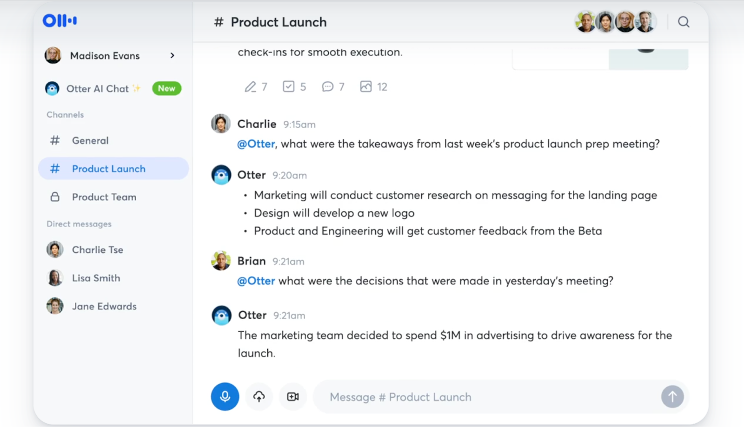744x427 pixels.
Task: Open the cloud upload icon
Action: coord(259,396)
